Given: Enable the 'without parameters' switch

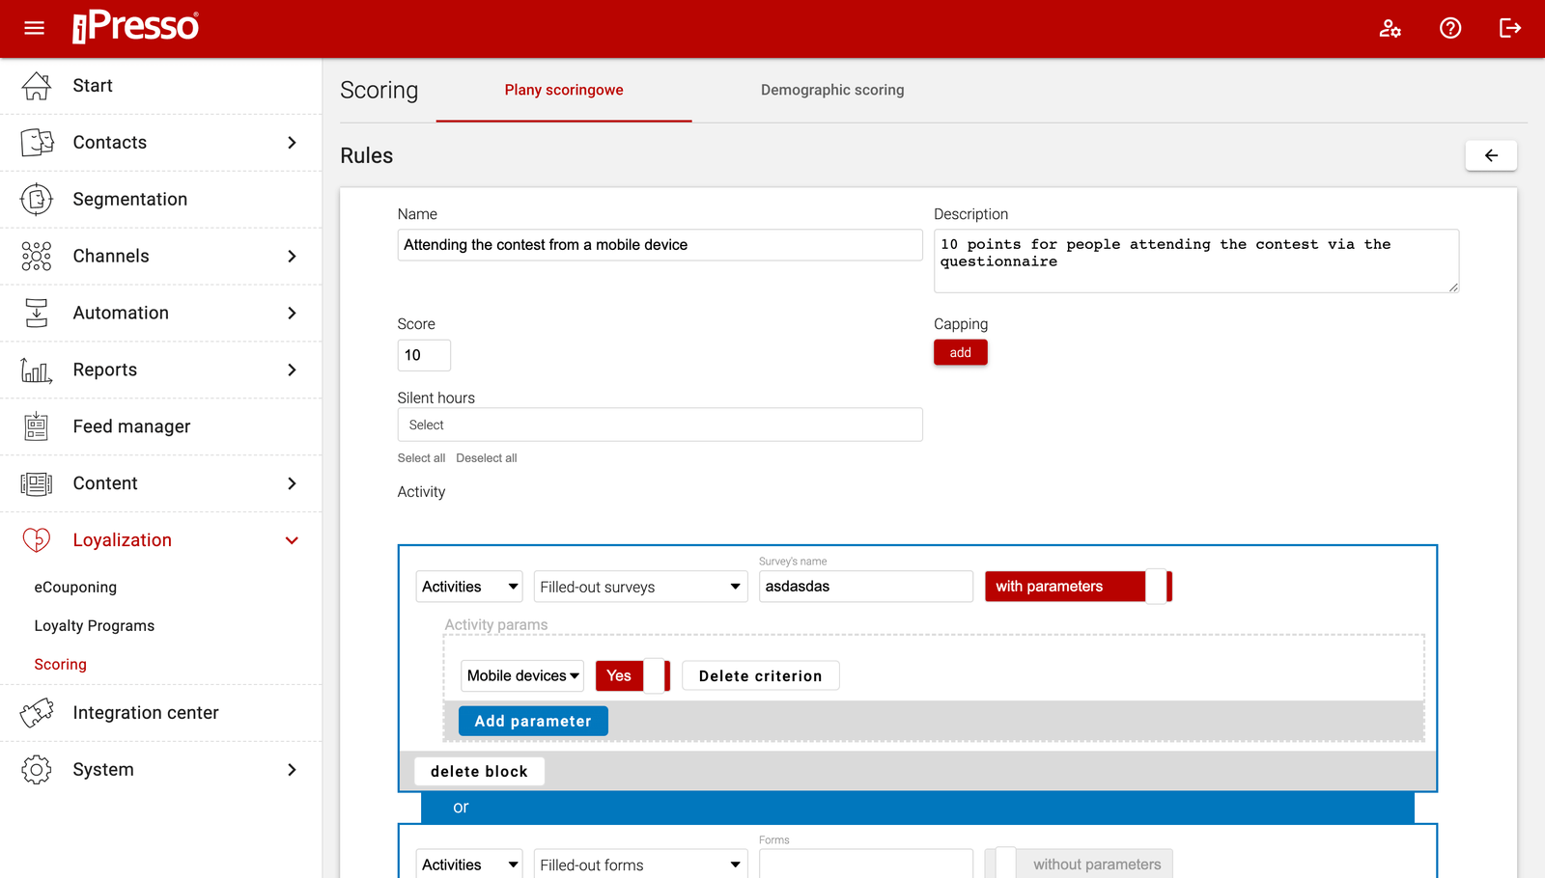Looking at the screenshot, I should coord(1078,864).
